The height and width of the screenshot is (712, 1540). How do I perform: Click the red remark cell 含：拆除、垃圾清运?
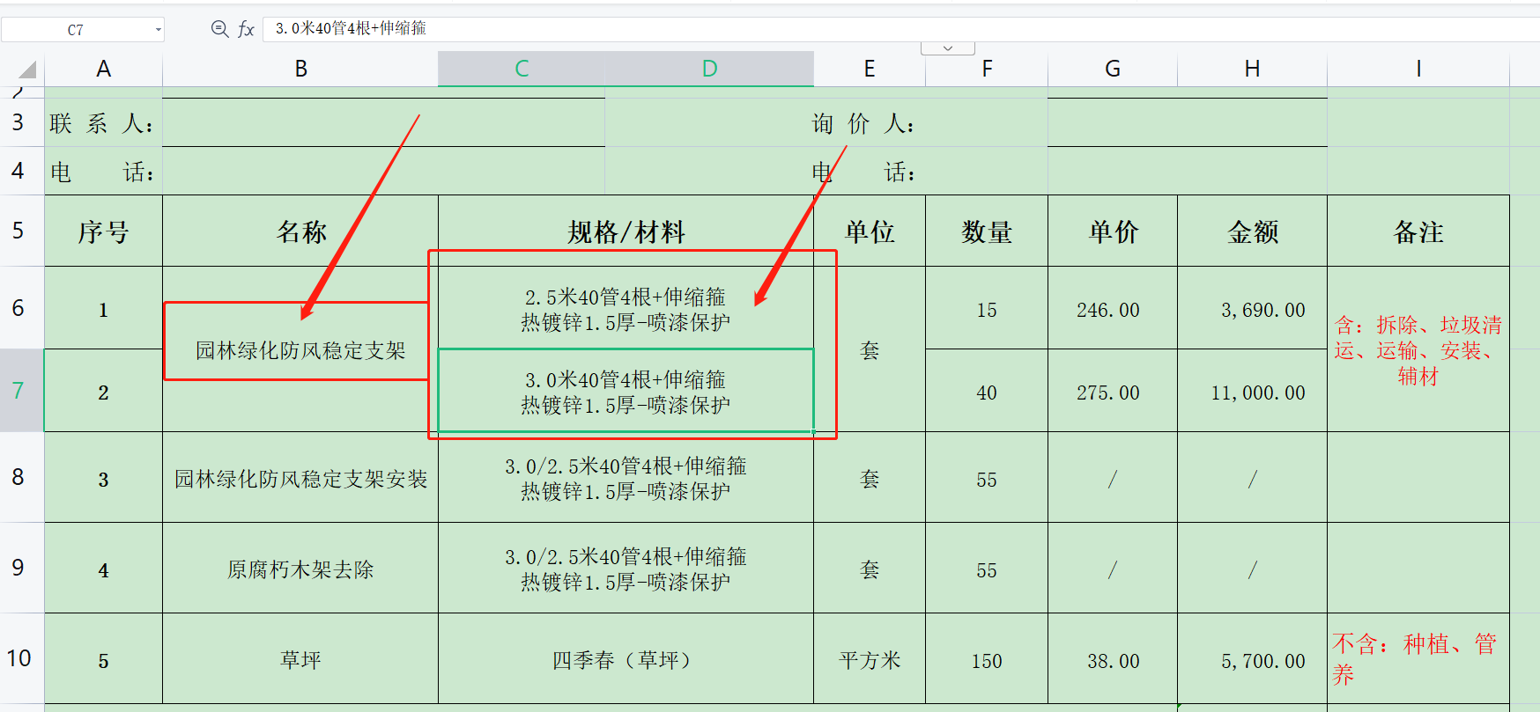[1418, 349]
